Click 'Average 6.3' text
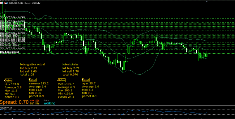 point(66,87)
